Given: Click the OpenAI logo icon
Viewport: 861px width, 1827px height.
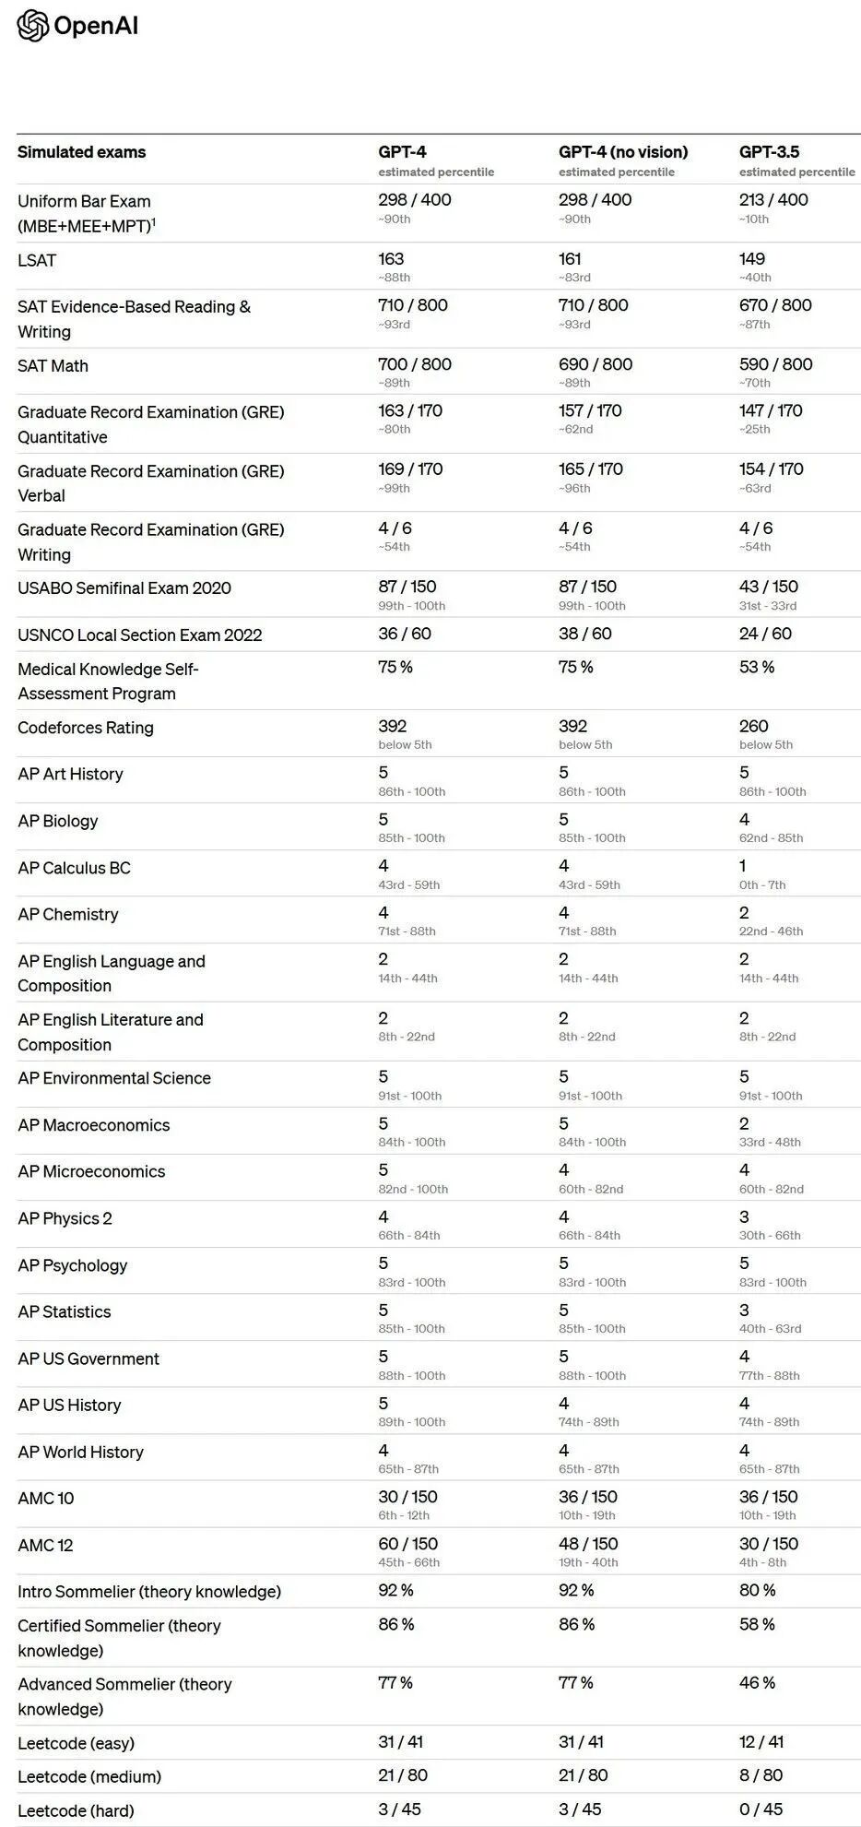Looking at the screenshot, I should (32, 26).
